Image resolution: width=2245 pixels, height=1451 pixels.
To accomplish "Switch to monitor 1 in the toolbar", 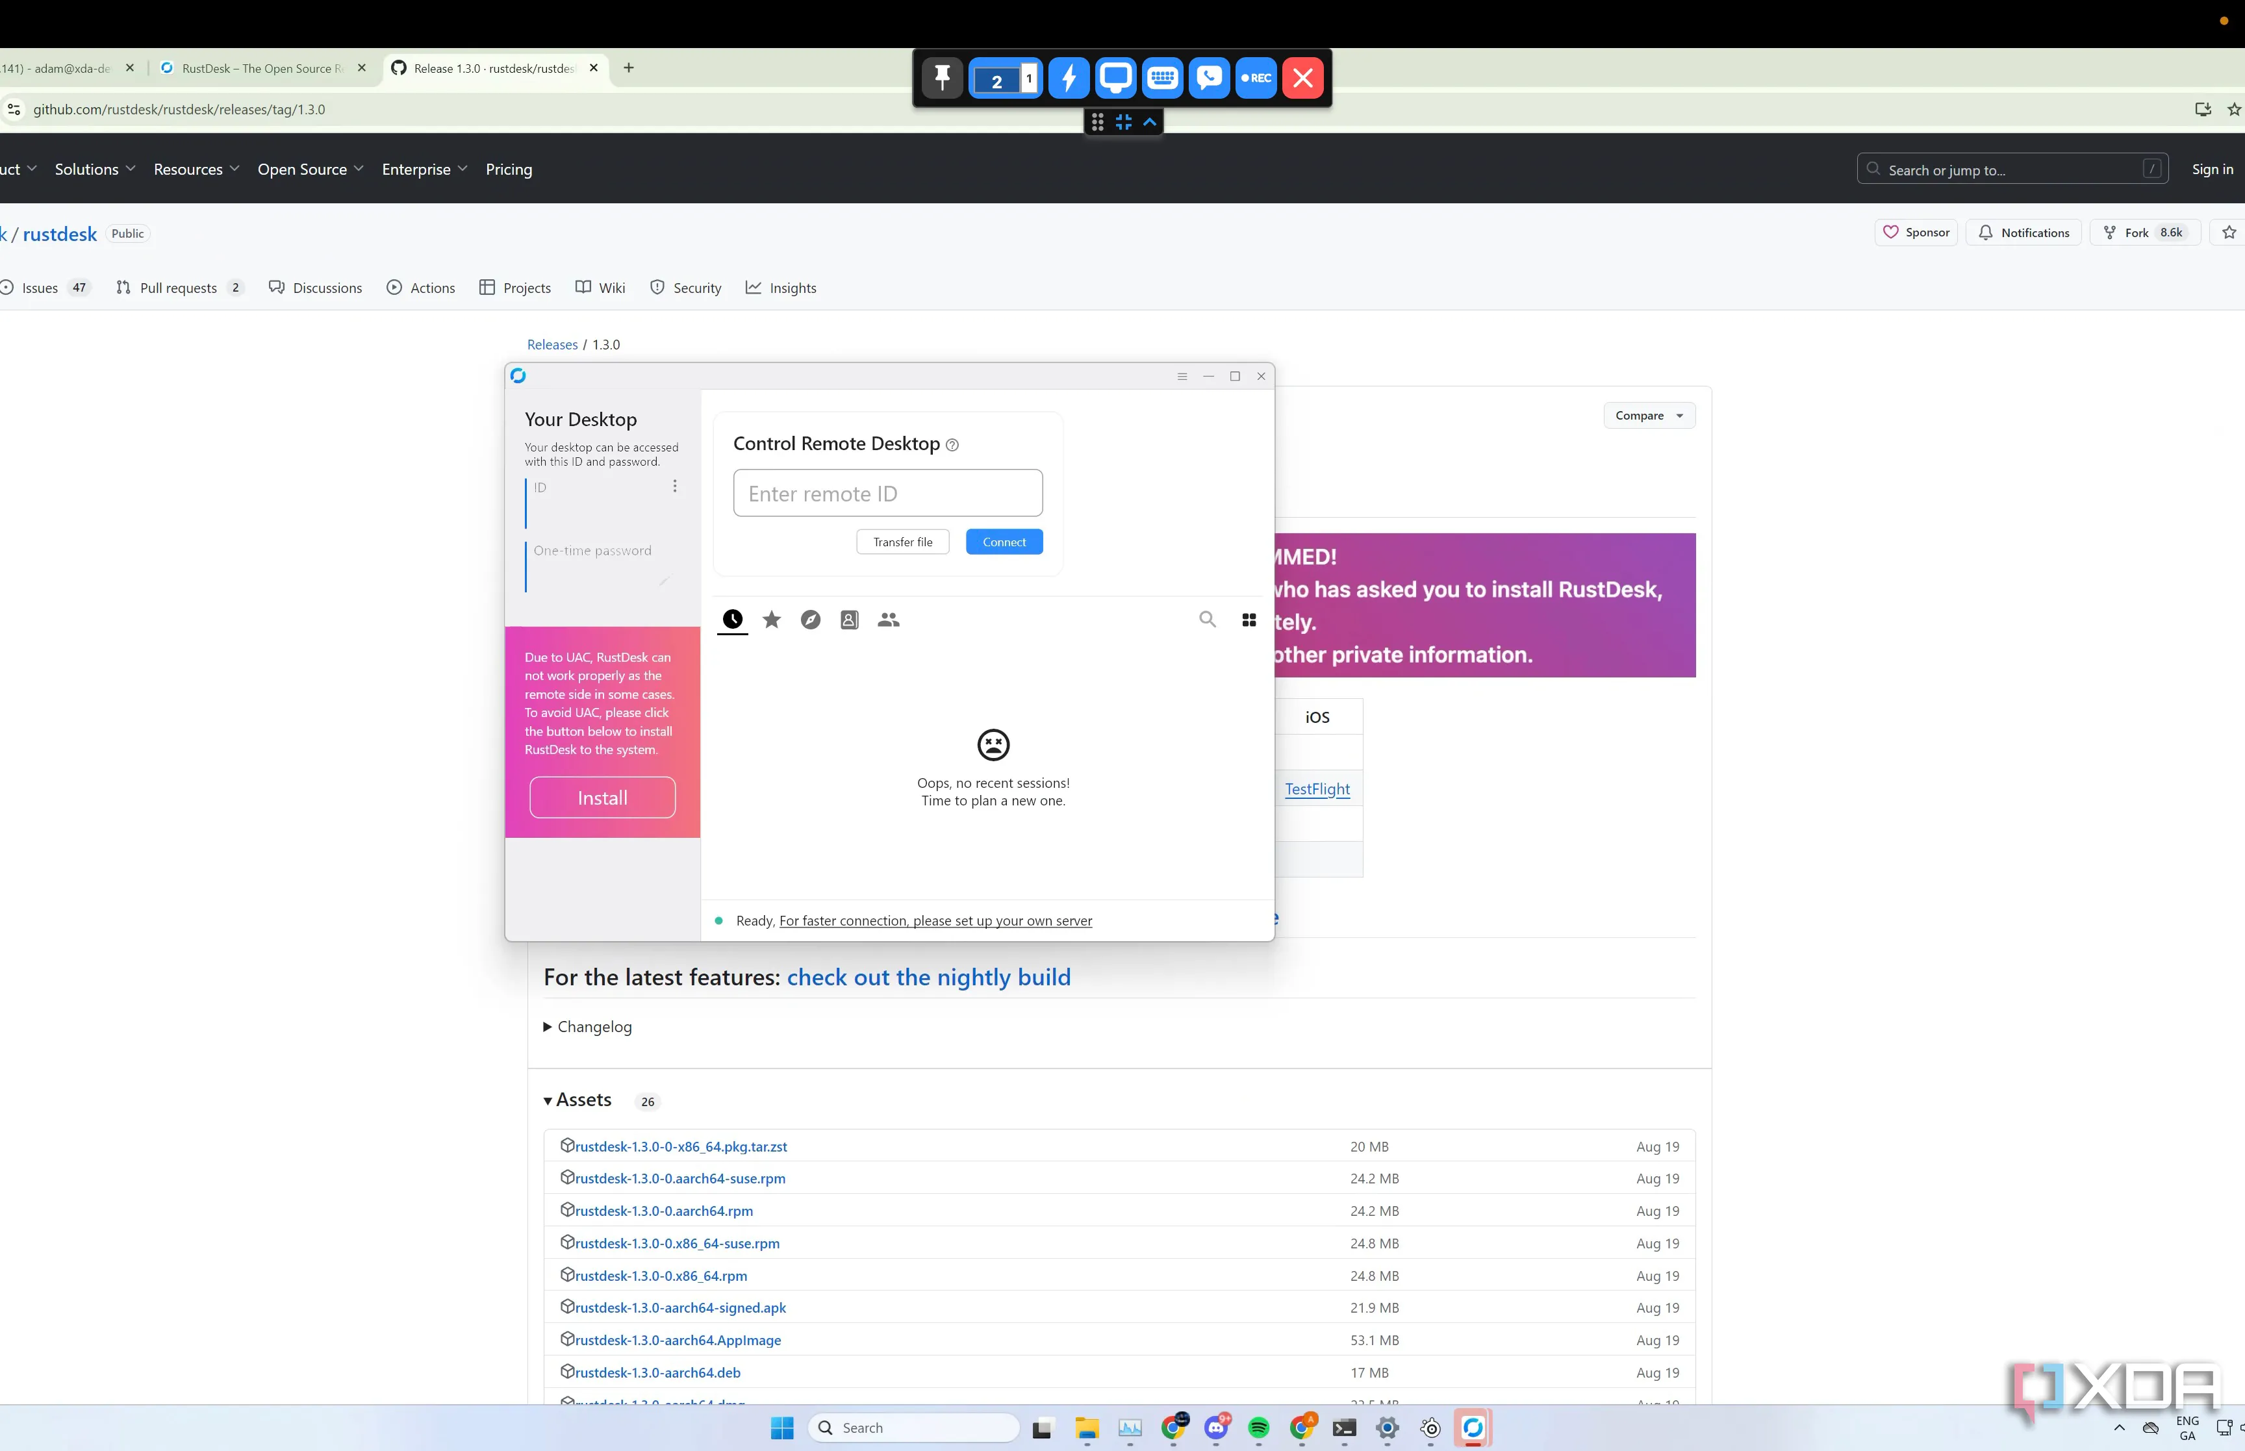I will 1029,79.
